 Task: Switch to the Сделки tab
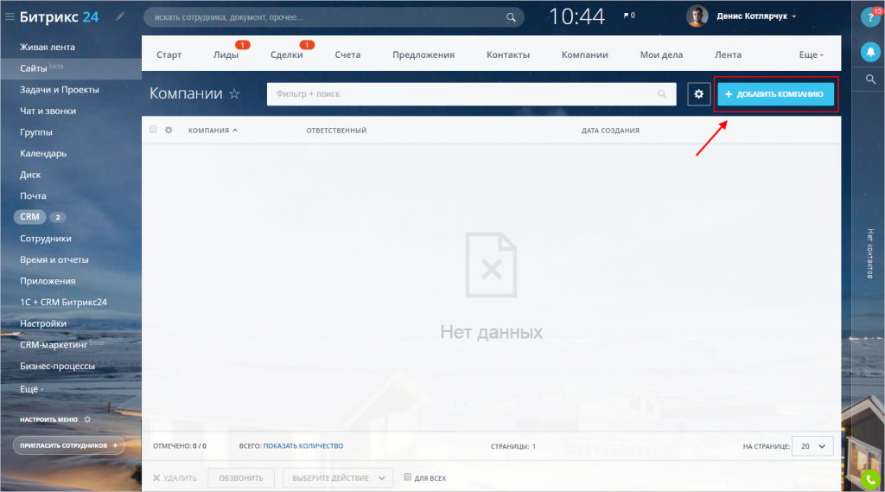286,54
